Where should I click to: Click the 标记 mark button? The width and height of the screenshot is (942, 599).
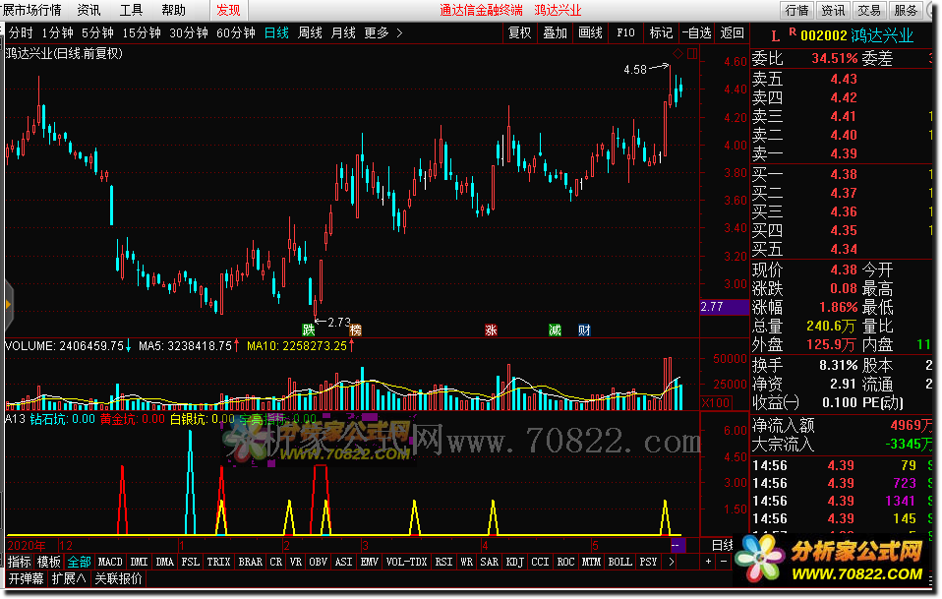tap(661, 33)
